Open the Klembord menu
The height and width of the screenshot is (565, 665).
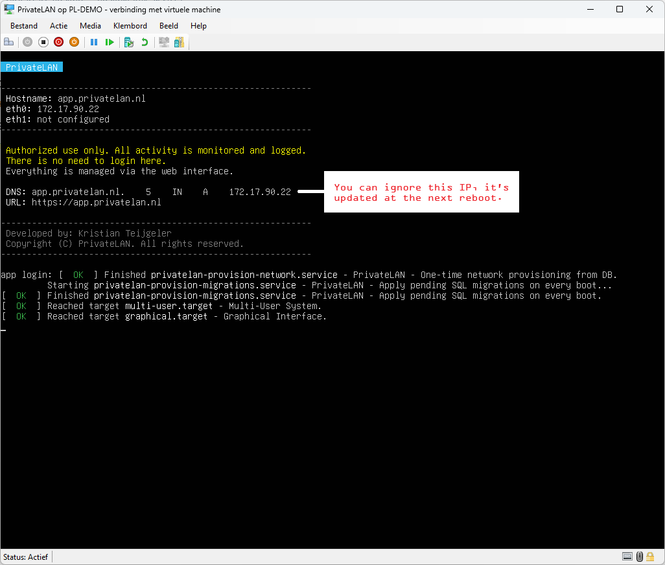tap(130, 26)
